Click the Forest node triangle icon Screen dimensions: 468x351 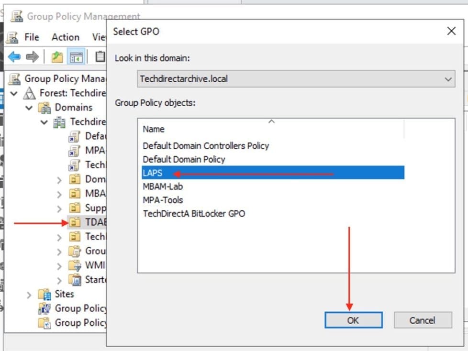coord(30,93)
